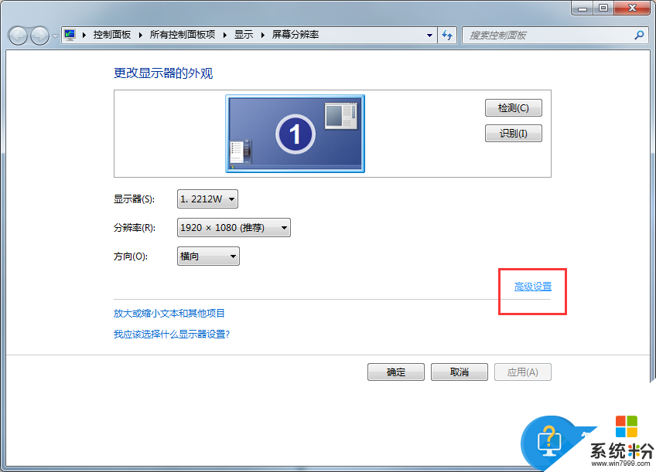The height and width of the screenshot is (472, 656).
Task: Minimize the 屏幕分辨率 window
Action: 582,8
